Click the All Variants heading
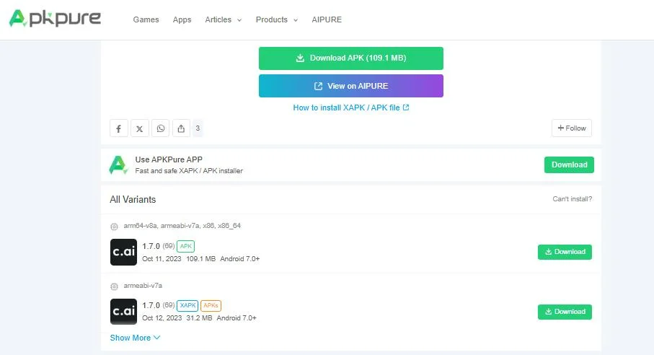This screenshot has width=654, height=355. [133, 199]
